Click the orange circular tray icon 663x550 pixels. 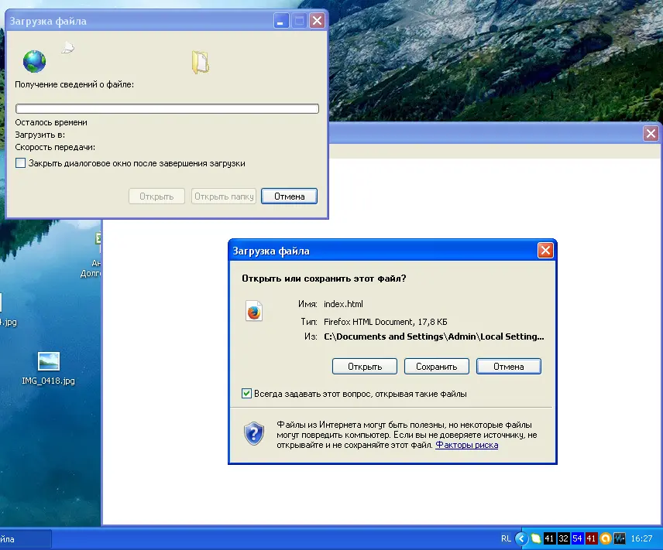(x=606, y=538)
